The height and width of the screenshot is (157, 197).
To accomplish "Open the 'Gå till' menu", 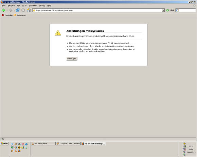I will point(24,5).
